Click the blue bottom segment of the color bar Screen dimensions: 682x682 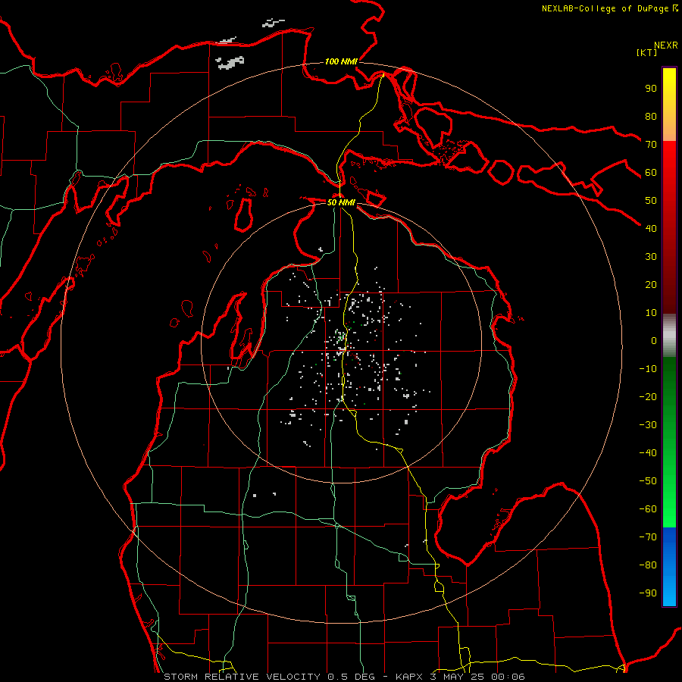click(x=669, y=567)
